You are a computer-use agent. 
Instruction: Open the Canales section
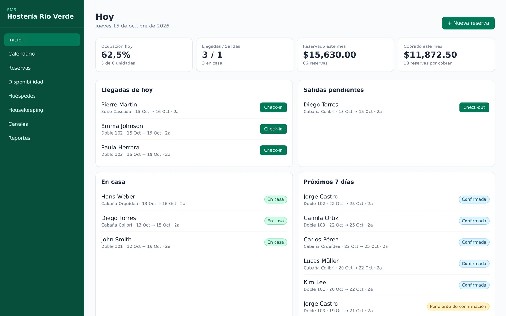[42, 124]
